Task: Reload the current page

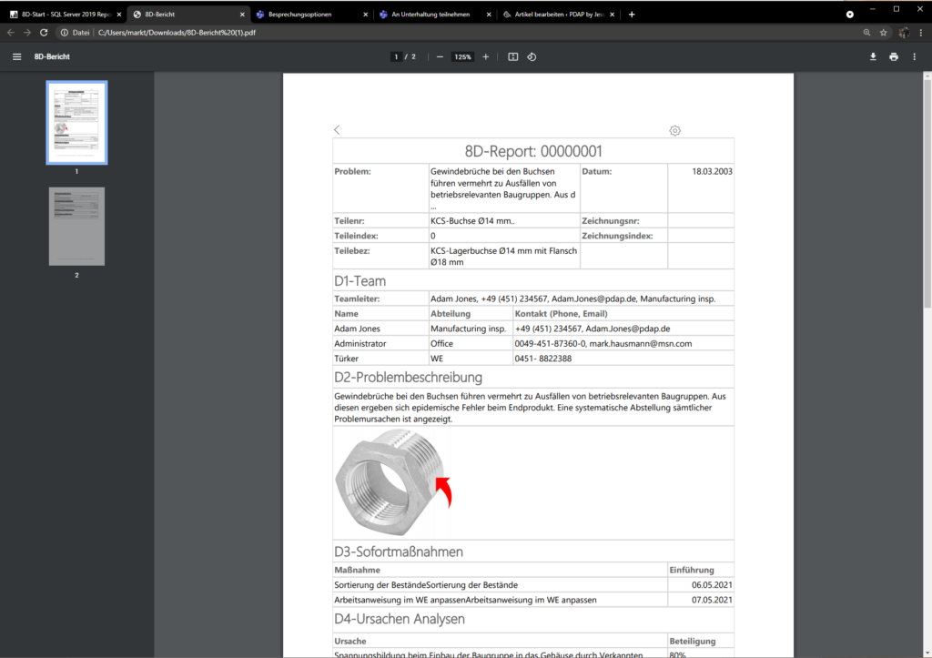Action: pyautogui.click(x=44, y=33)
